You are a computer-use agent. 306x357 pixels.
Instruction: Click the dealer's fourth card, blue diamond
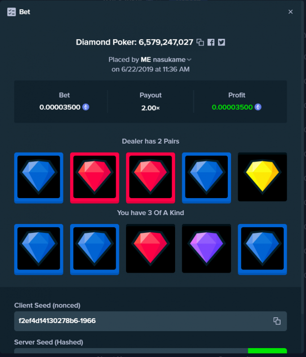pos(206,178)
